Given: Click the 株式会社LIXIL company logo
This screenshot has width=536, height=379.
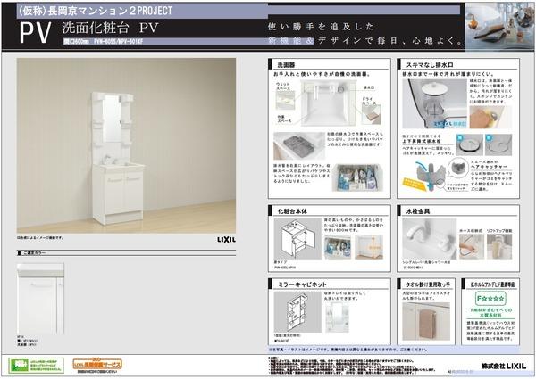Looking at the screenshot, I should point(504,366).
